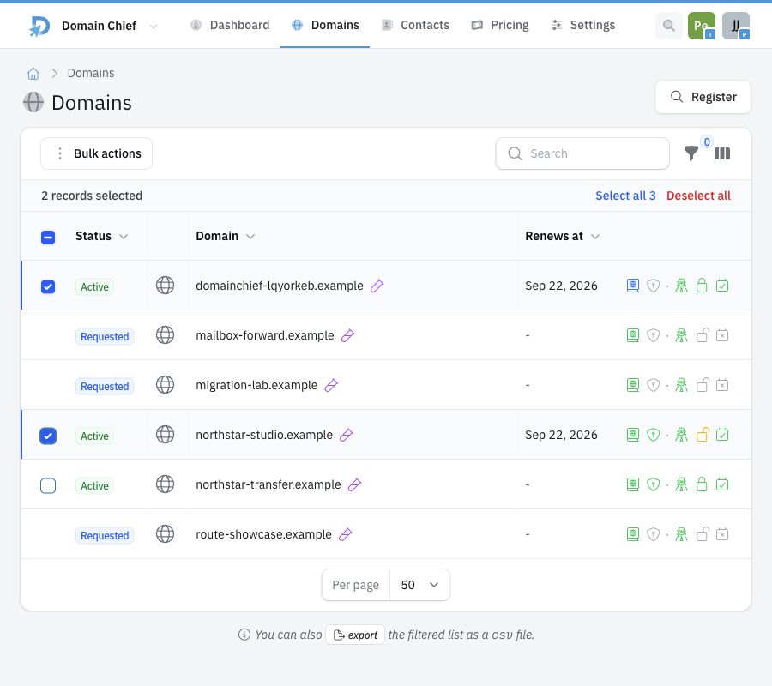Viewport: 772px width, 686px height.
Task: Click the Register button
Action: 703,97
